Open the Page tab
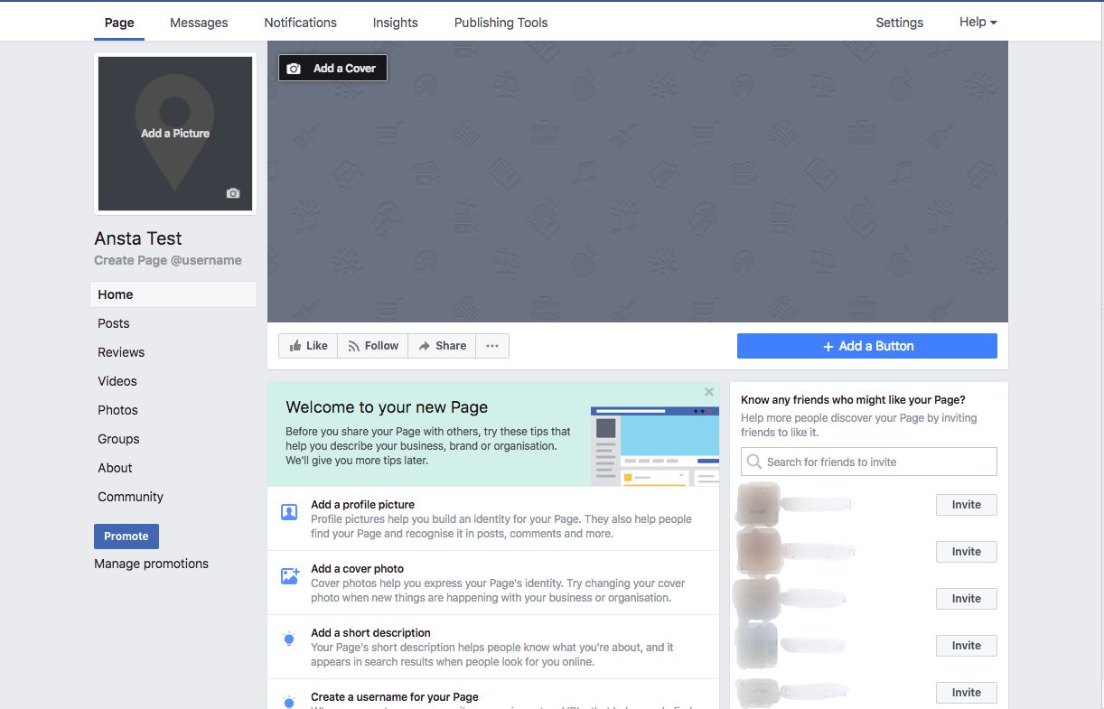 (119, 23)
